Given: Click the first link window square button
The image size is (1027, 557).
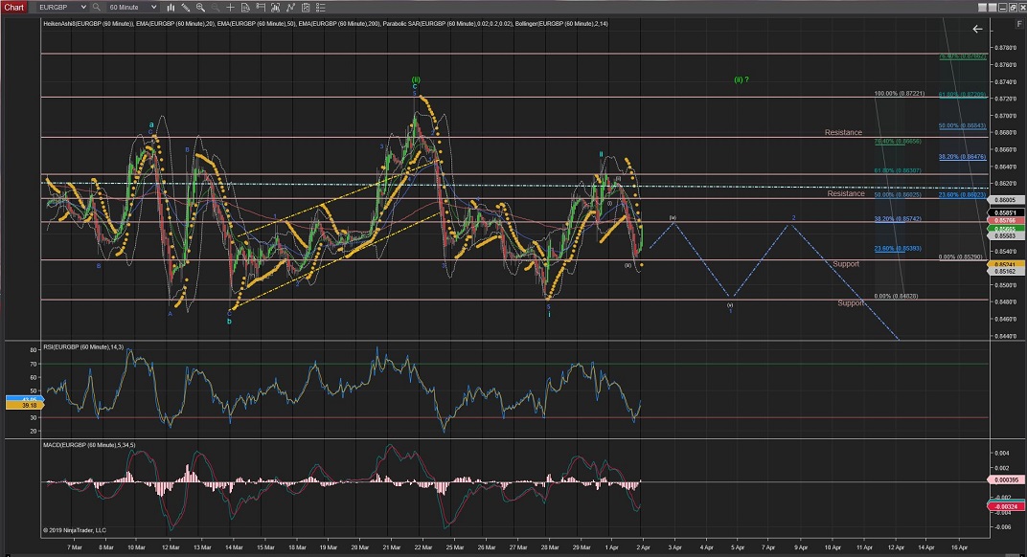Looking at the screenshot, I should [982, 8].
